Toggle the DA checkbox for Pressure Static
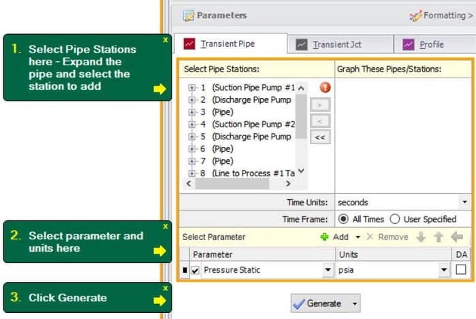Screen dimensions: 476x319 point(461,269)
